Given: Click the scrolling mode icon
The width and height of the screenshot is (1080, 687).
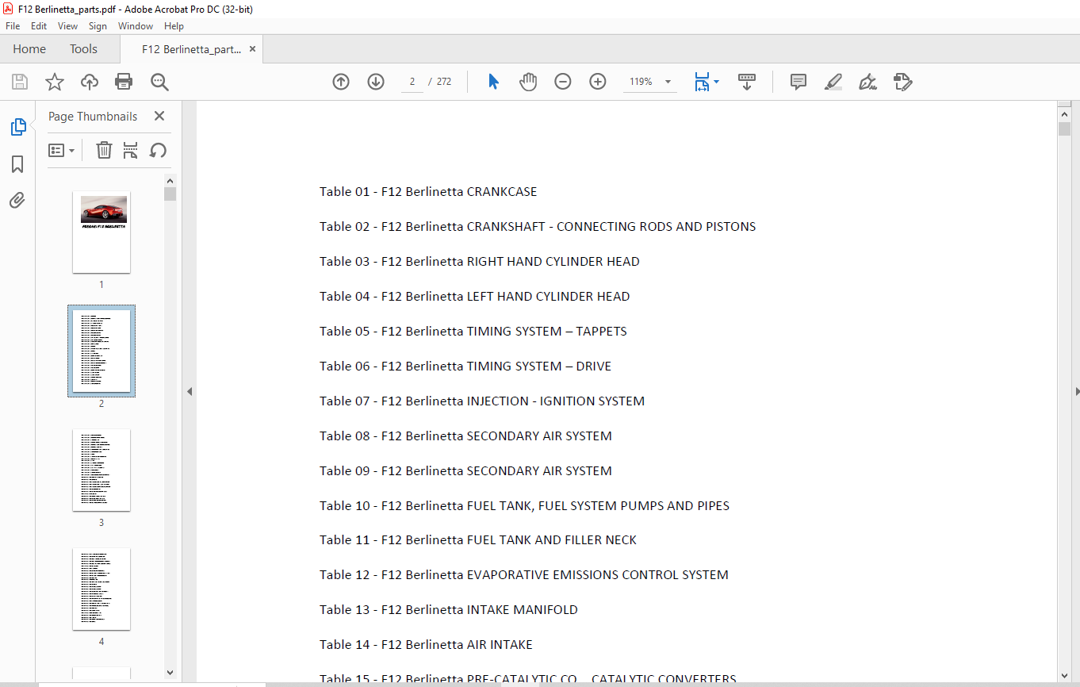Looking at the screenshot, I should (747, 82).
